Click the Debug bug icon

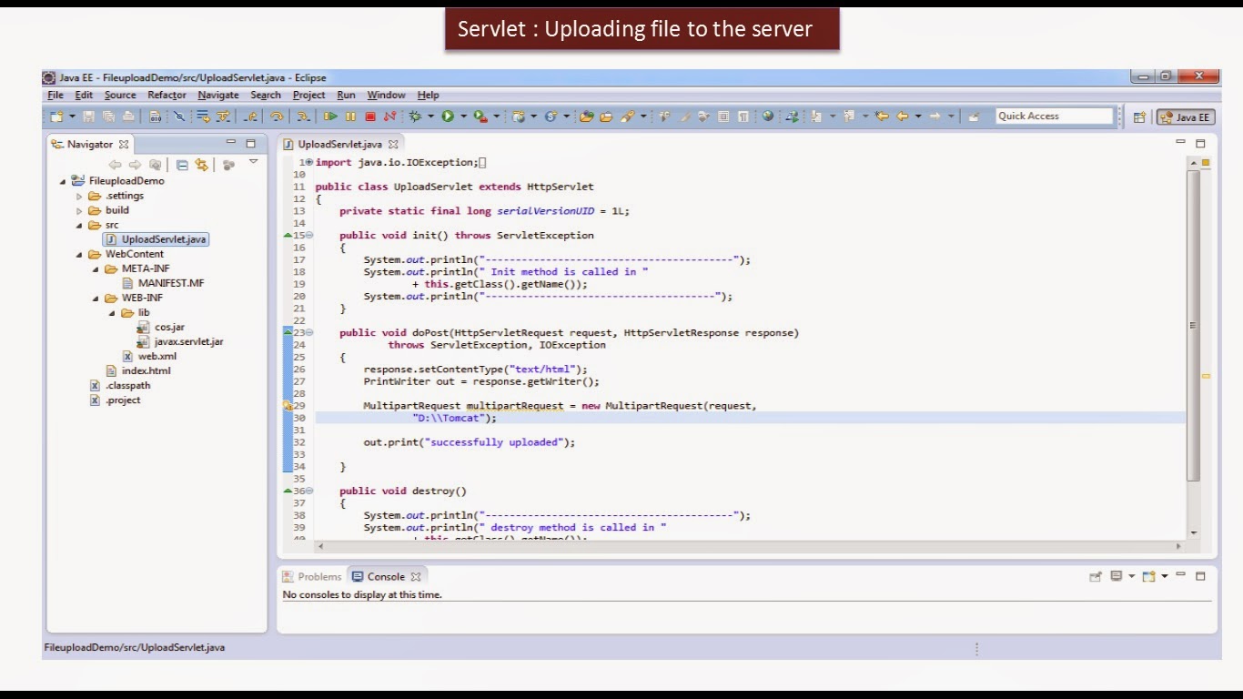(x=416, y=116)
